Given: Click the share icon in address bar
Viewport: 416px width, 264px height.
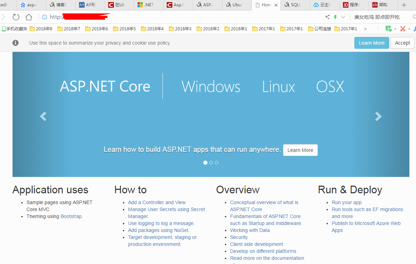Looking at the screenshot, I should pos(328,17).
